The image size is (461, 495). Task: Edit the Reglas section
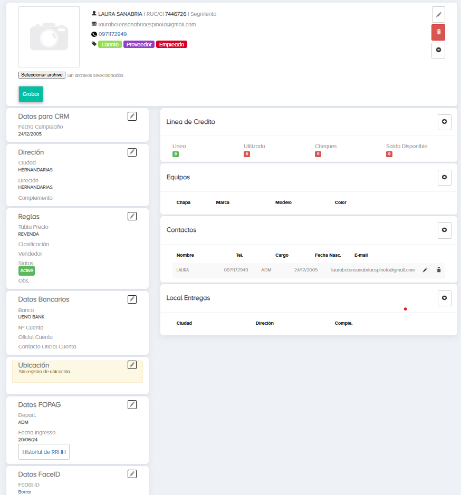click(132, 216)
